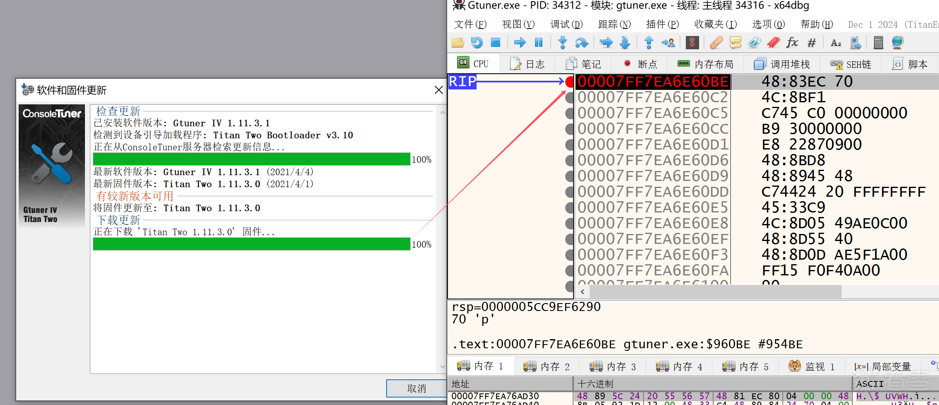Switch to the 脚本 tab
This screenshot has width=939, height=405.
tap(910, 64)
